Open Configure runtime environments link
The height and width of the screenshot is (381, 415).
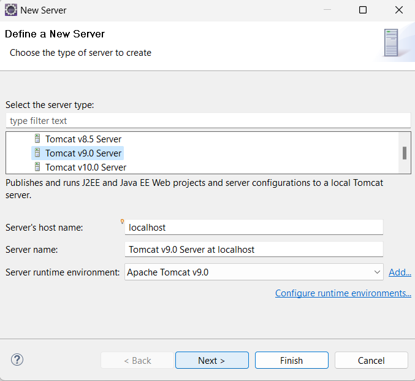point(343,293)
